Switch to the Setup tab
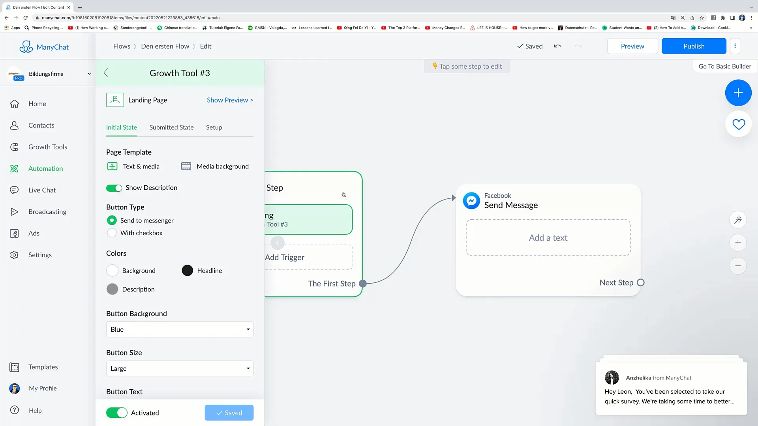The height and width of the screenshot is (426, 758). [x=214, y=127]
